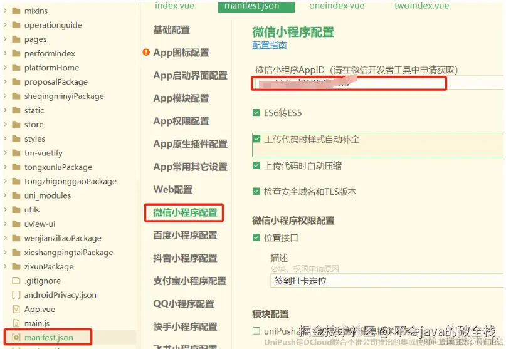Open App启动界面配置 section
The width and height of the screenshot is (506, 349).
(191, 75)
